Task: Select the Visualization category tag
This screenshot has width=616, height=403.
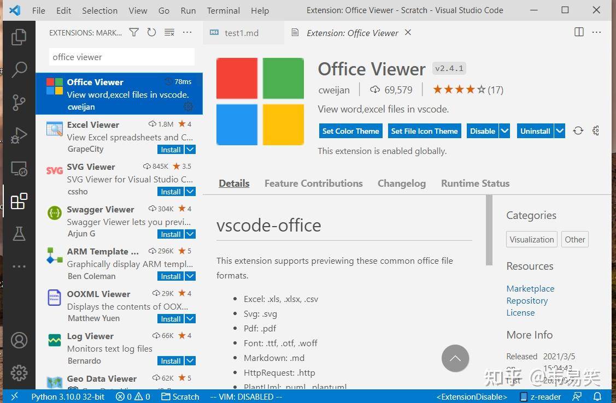Action: click(531, 239)
